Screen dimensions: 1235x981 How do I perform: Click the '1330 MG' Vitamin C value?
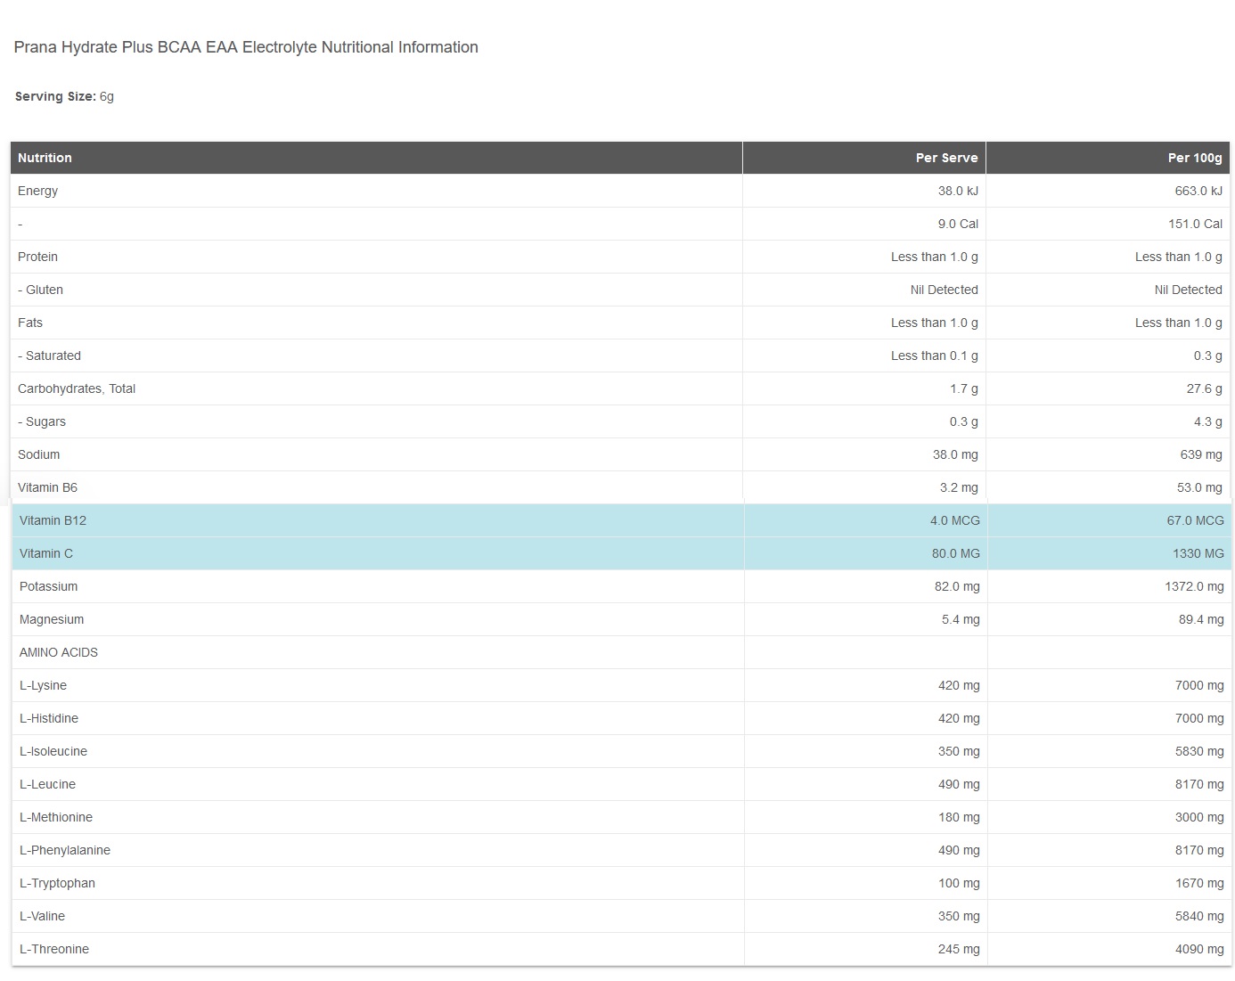tap(1198, 553)
